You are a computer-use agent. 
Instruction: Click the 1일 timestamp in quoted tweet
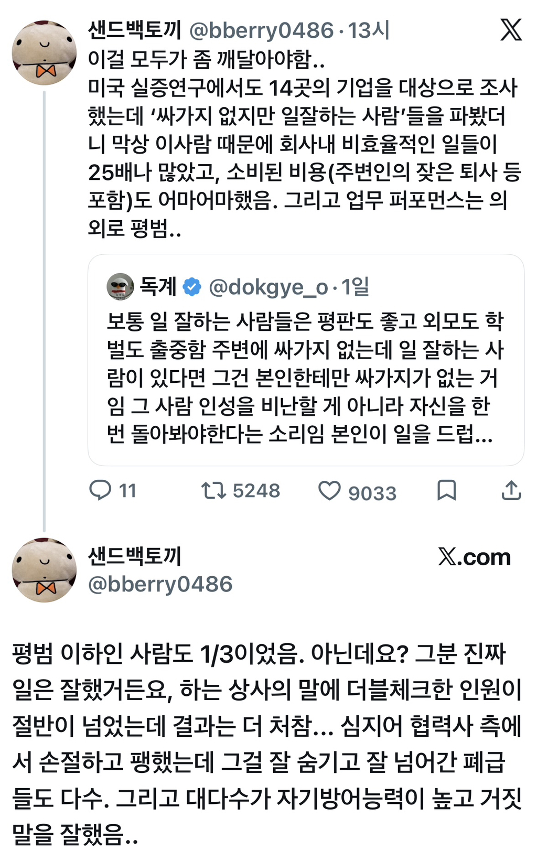point(355,286)
